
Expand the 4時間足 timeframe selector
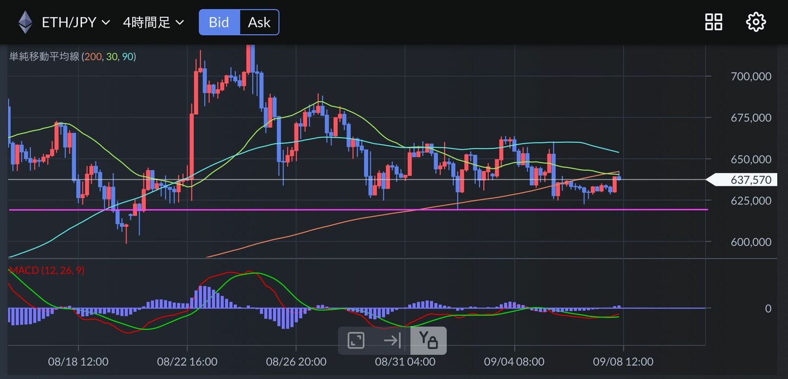tap(153, 22)
